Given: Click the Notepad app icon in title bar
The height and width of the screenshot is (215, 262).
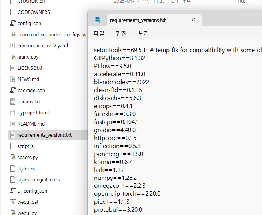Looking at the screenshot, I should pyautogui.click(x=97, y=20).
